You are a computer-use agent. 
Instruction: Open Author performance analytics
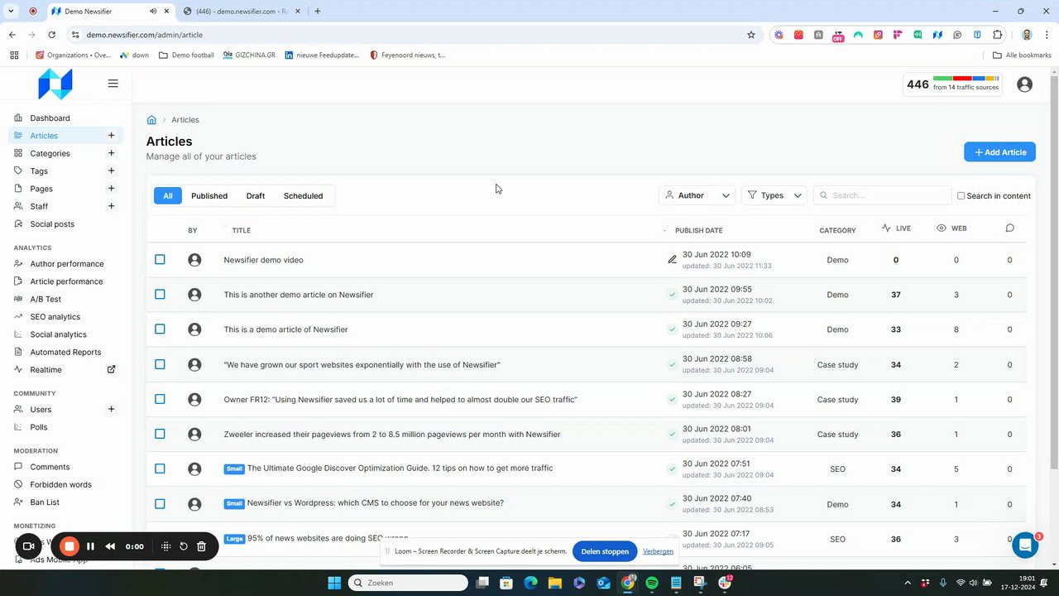tap(67, 264)
